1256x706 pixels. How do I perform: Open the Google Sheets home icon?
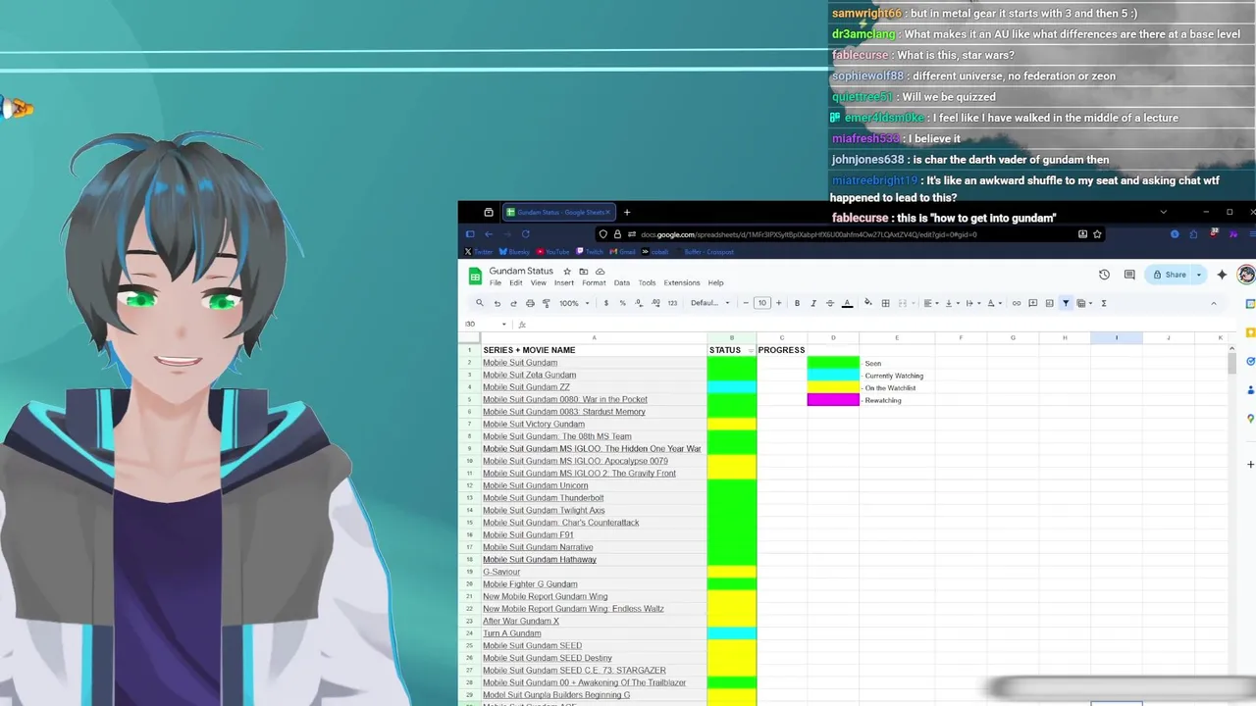(475, 276)
